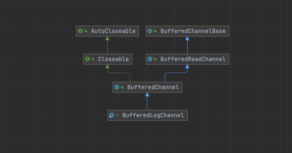Click the public lock icon on BufferedChannelBase

pos(155,31)
